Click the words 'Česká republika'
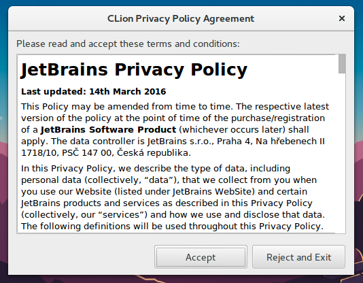Viewport: 363px width, 283px height. [154, 153]
